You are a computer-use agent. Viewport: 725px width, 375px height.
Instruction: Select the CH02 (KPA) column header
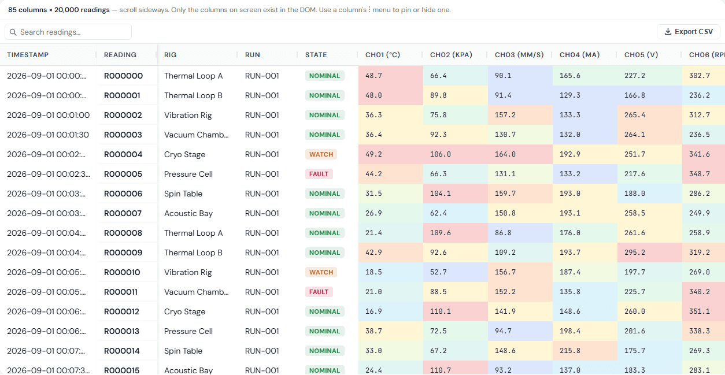pos(456,55)
